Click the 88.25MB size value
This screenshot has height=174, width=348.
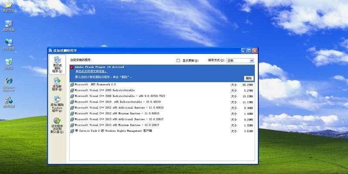point(248,85)
